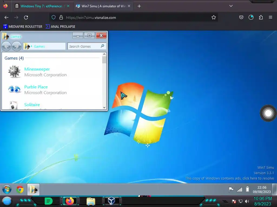Open tracking protection shield
The image size is (277, 207).
point(54,18)
